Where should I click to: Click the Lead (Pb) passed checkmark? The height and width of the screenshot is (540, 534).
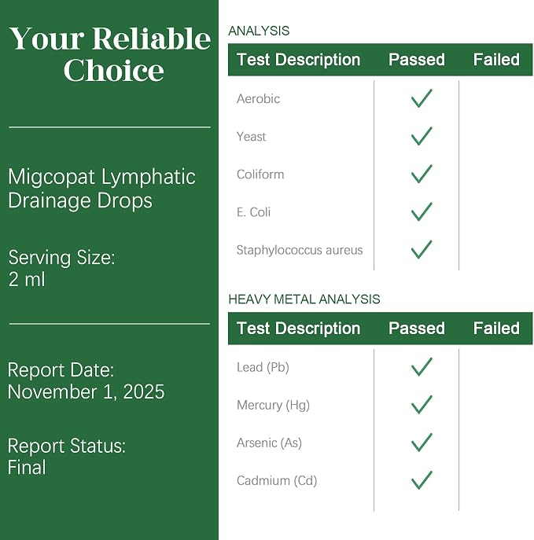pos(422,367)
